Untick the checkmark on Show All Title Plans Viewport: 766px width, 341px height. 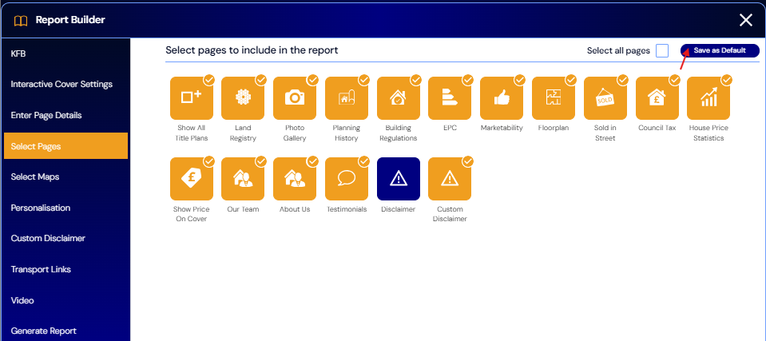tap(209, 80)
